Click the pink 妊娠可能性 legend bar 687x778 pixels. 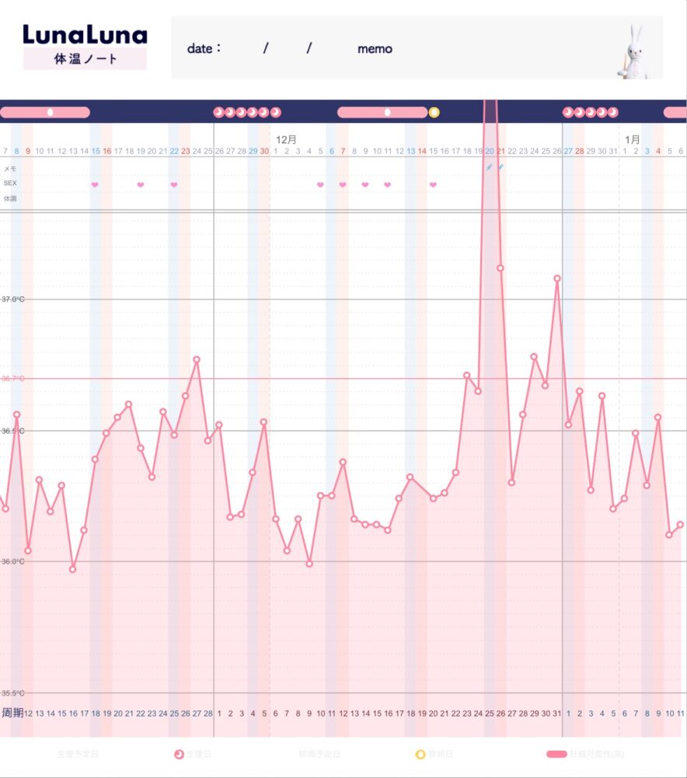(556, 754)
